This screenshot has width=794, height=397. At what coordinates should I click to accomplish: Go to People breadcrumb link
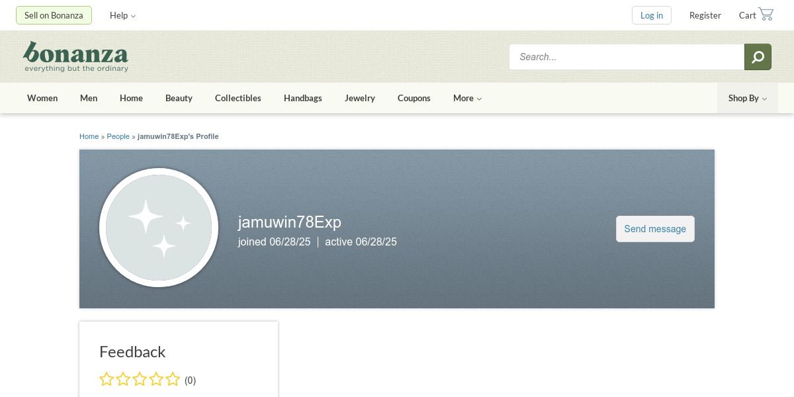[118, 136]
